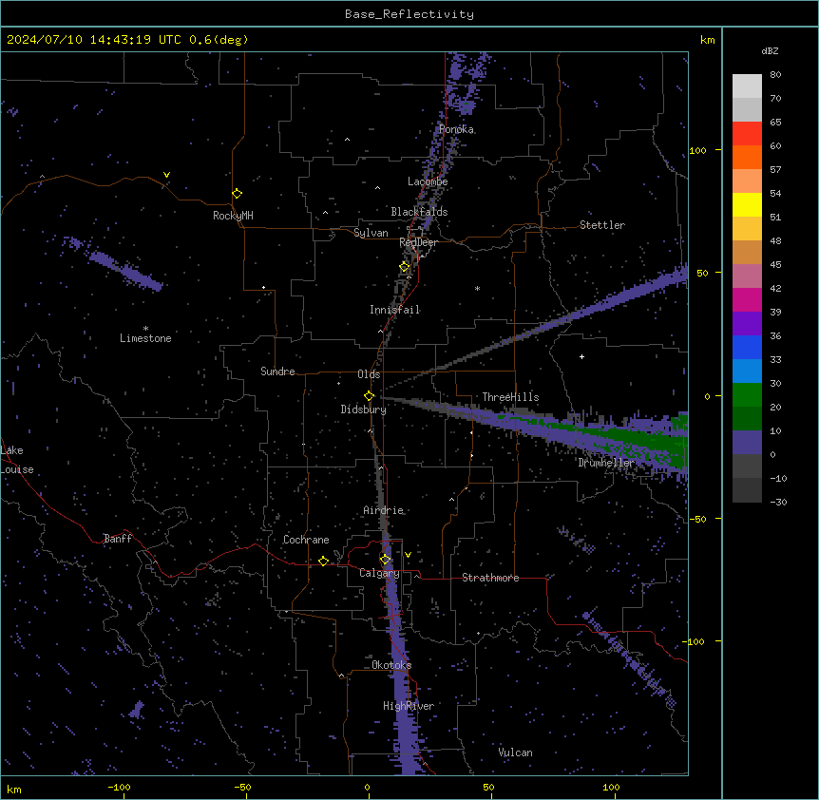Click the Didsbury label
The height and width of the screenshot is (800, 819).
(x=364, y=410)
